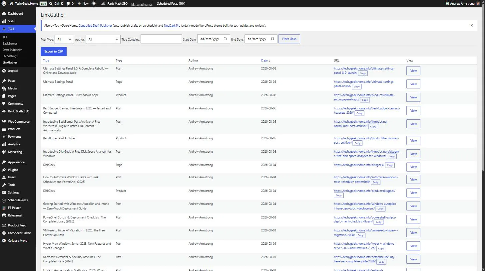Click the diamond icon in the admin bar
The image size is (485, 271).
(94, 4)
